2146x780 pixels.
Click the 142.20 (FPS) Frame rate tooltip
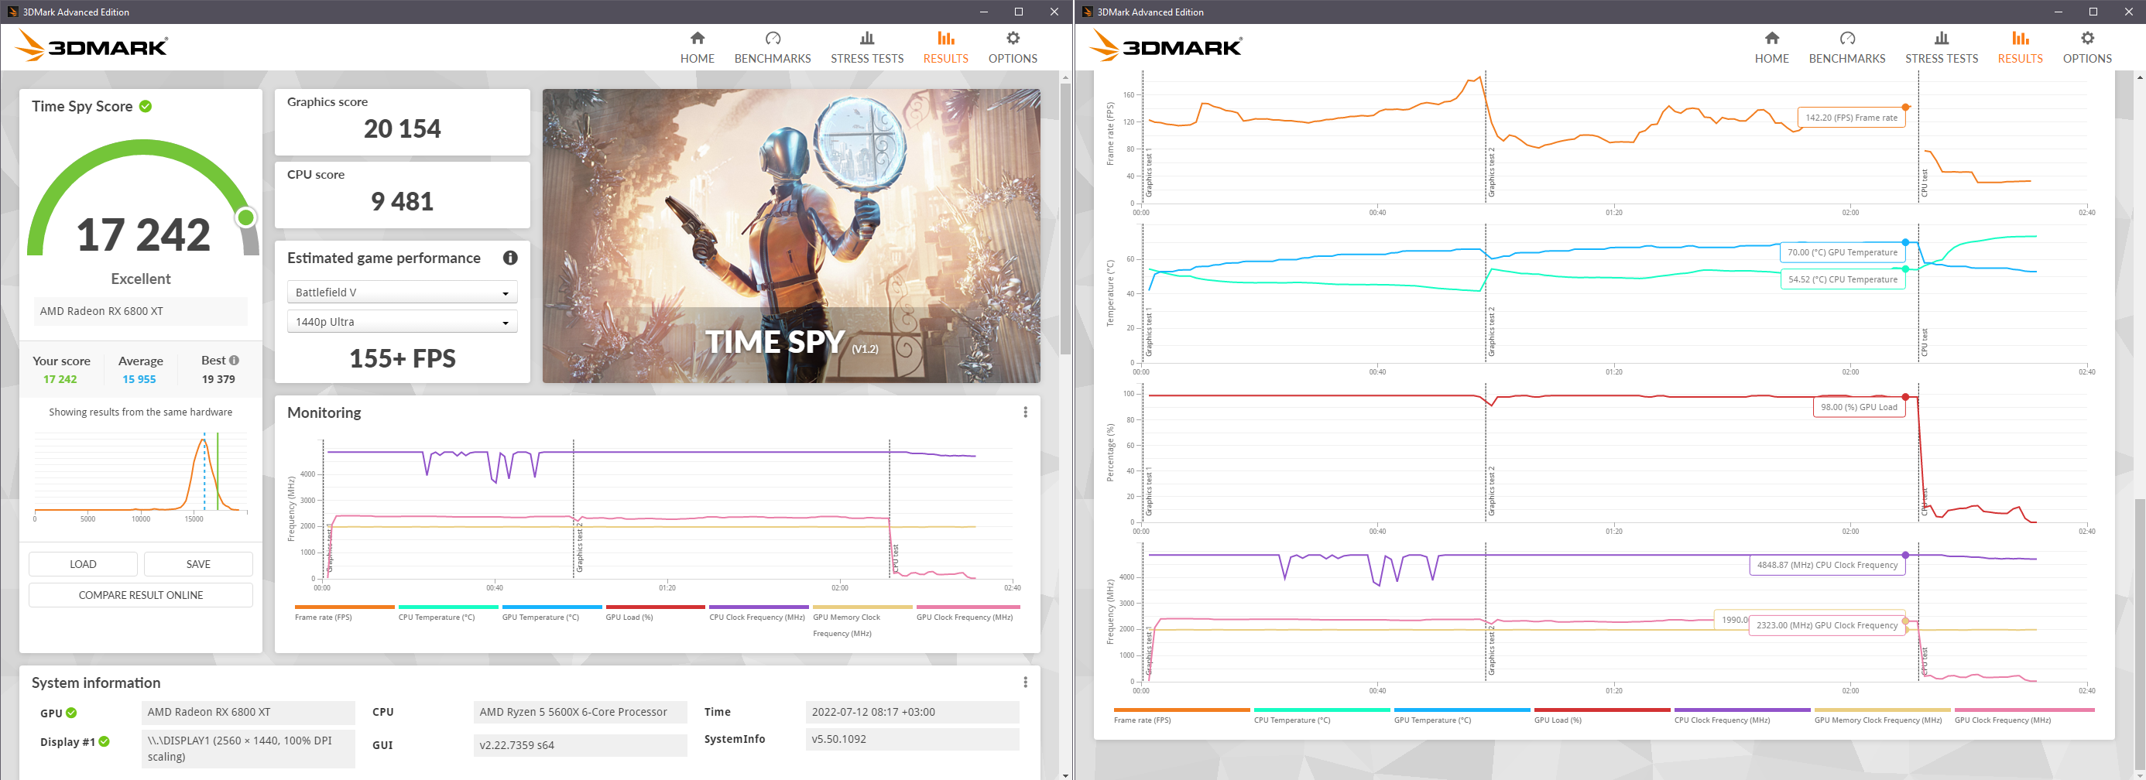point(1851,118)
